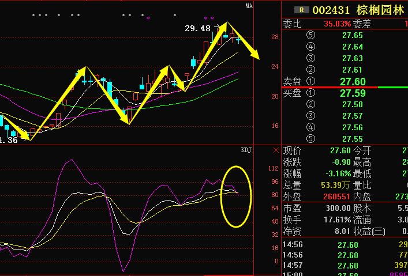Click circled ③ beside price 27.63
This screenshot has width=408, height=276.
(310, 58)
